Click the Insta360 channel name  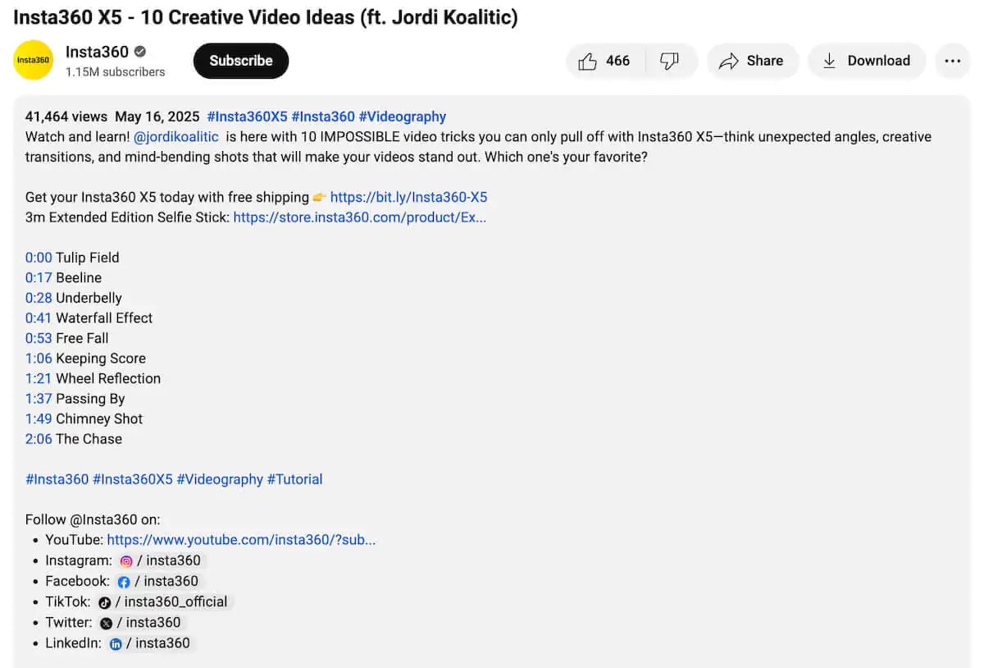(x=97, y=52)
